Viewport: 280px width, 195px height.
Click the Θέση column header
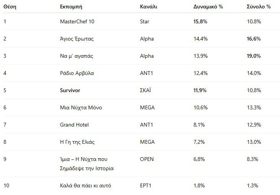(10, 7)
